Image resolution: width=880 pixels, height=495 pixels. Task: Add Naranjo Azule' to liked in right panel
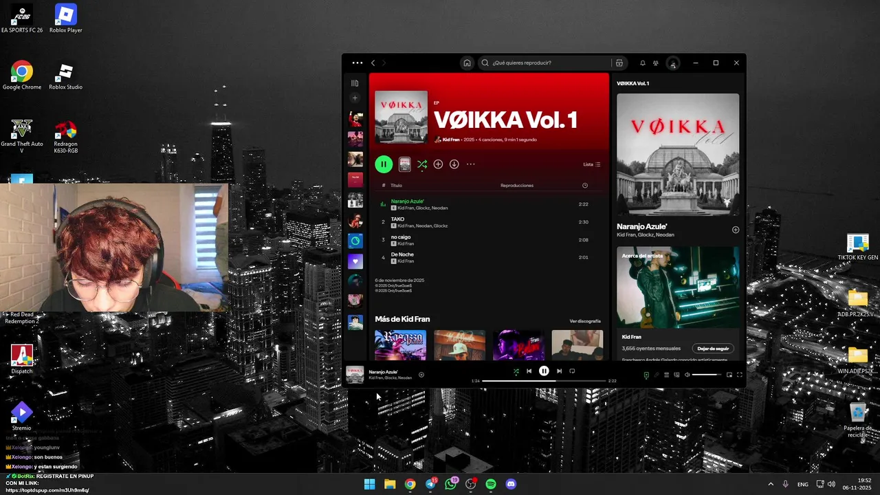click(x=736, y=230)
